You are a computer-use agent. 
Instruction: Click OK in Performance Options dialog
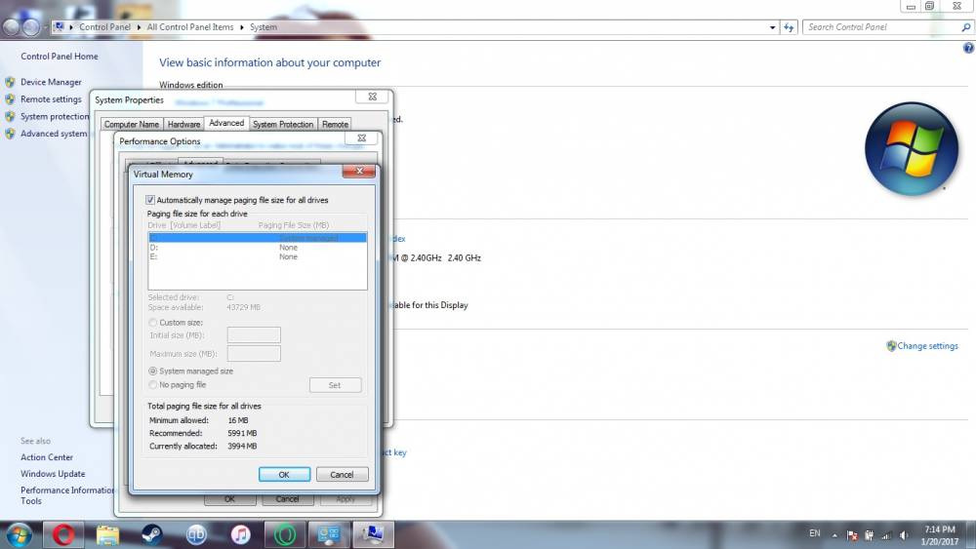(x=229, y=498)
